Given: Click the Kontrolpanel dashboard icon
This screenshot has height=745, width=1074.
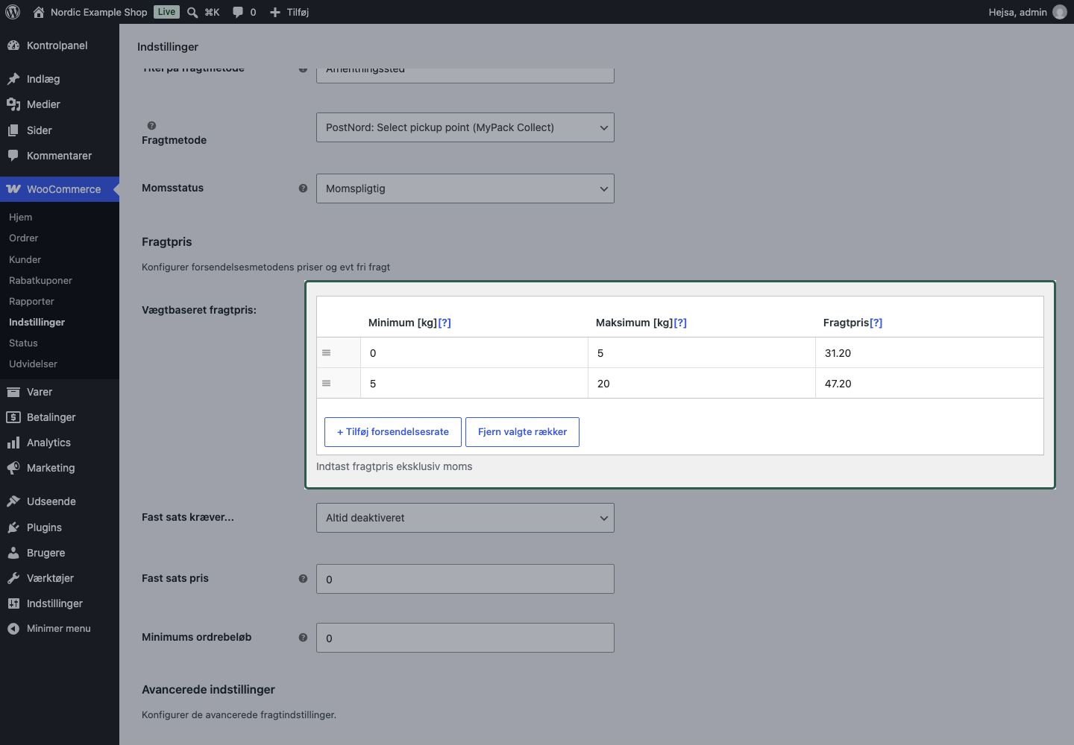Looking at the screenshot, I should [13, 45].
